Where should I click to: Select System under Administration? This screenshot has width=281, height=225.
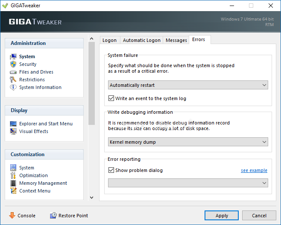(x=27, y=56)
